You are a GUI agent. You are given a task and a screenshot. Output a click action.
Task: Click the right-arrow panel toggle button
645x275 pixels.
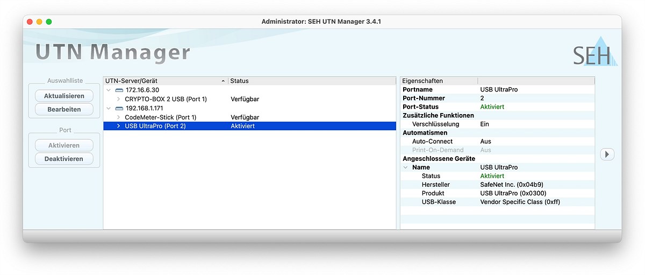[x=607, y=154]
